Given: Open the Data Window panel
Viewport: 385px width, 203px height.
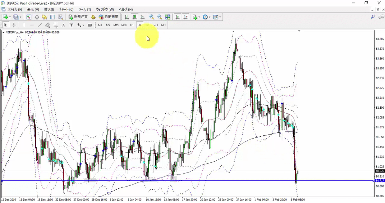Looking at the screenshot, I should [37, 17].
